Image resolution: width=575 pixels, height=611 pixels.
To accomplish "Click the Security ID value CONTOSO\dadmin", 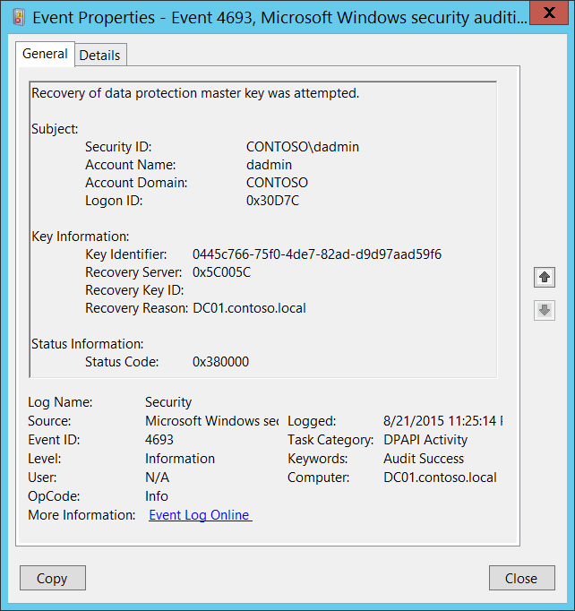I will [303, 147].
